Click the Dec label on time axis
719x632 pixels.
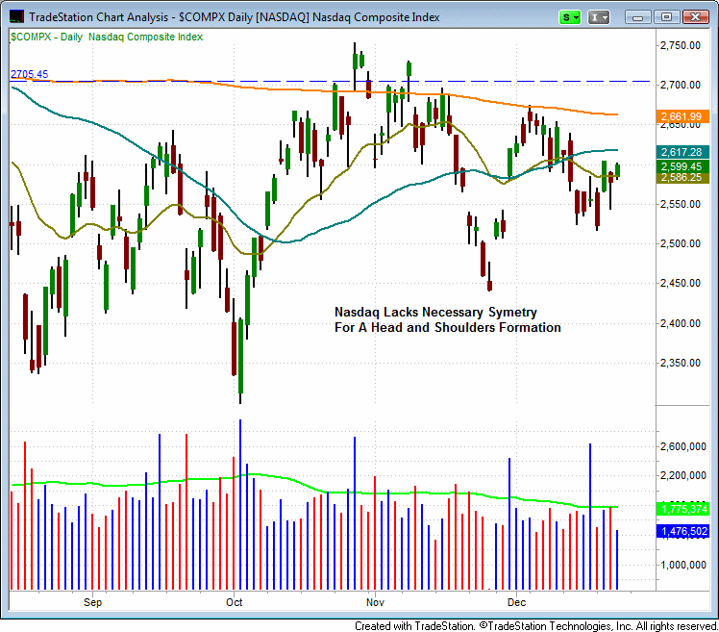[516, 602]
